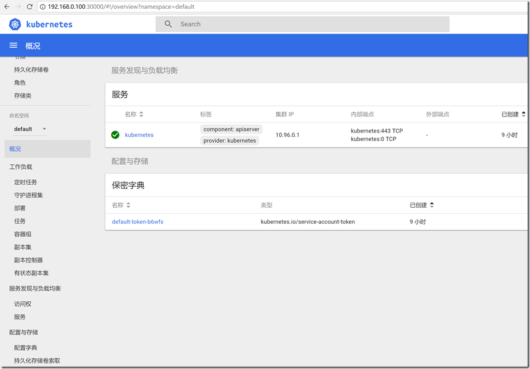Screen dimensions: 530x369
Task: Click the 类型 column header
Action: tap(266, 205)
